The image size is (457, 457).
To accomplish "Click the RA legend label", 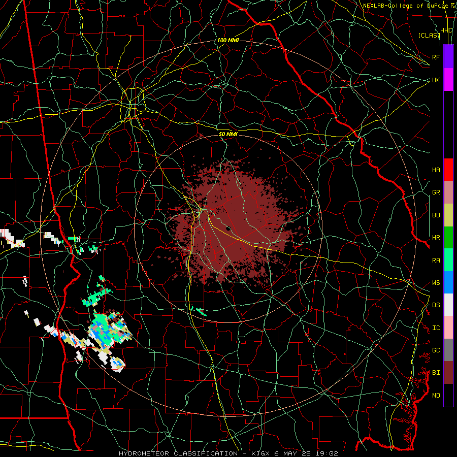I will [436, 260].
